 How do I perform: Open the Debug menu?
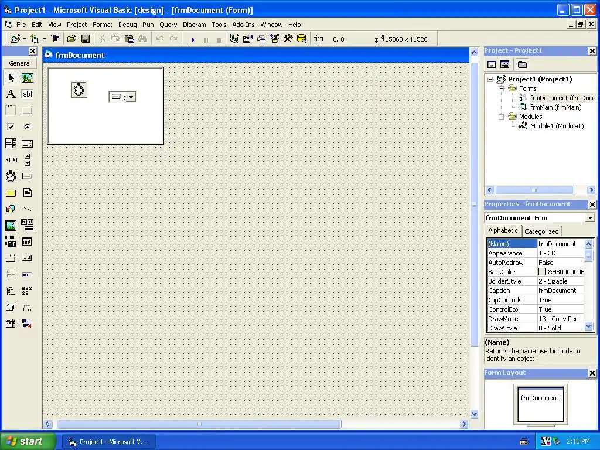[127, 25]
